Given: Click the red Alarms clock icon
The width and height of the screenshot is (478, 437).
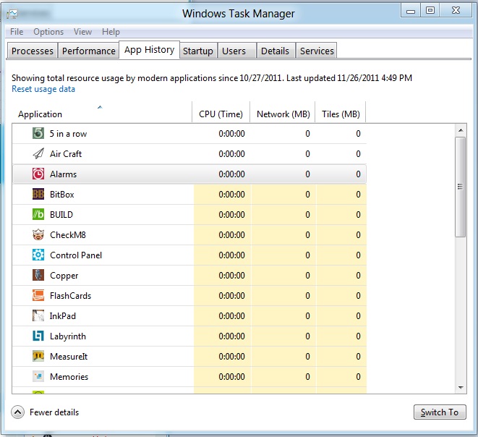Looking at the screenshot, I should click(x=38, y=174).
